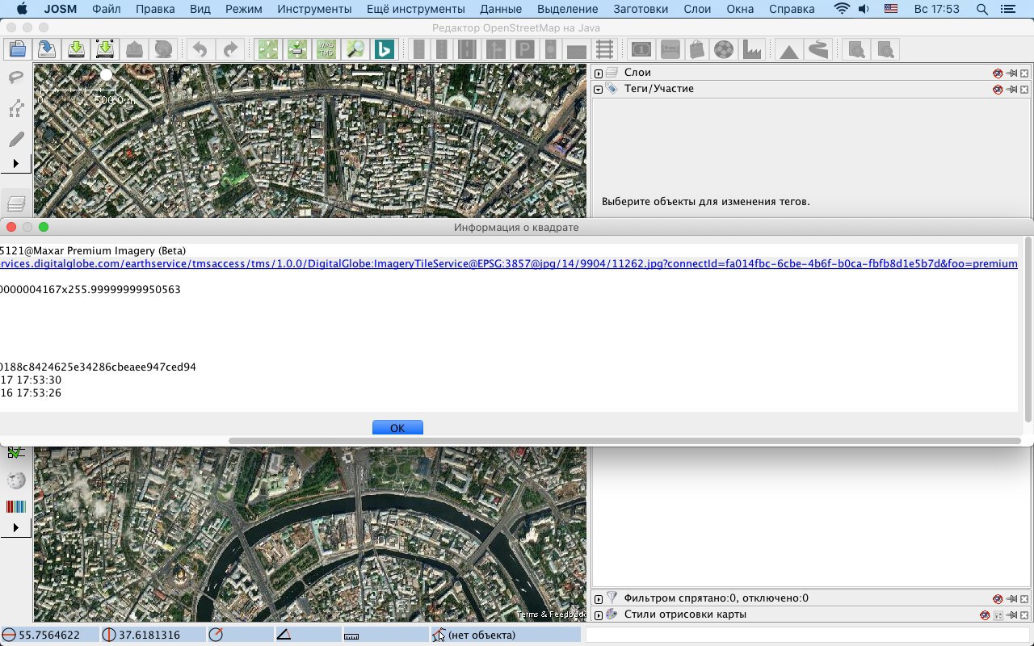The height and width of the screenshot is (646, 1034).
Task: Click OK in tile info dialog
Action: coord(397,428)
